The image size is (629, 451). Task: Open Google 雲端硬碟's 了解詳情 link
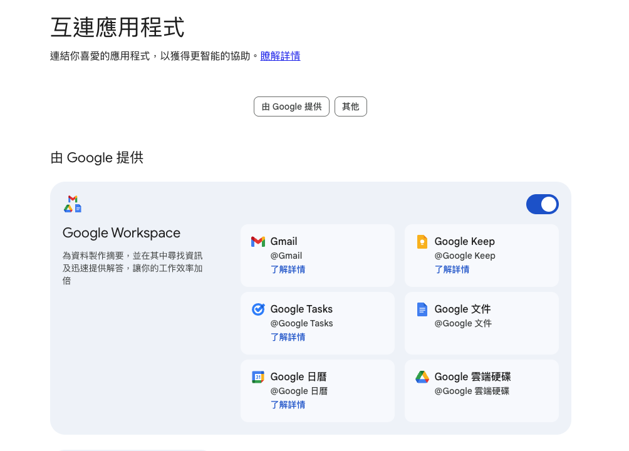point(452,405)
